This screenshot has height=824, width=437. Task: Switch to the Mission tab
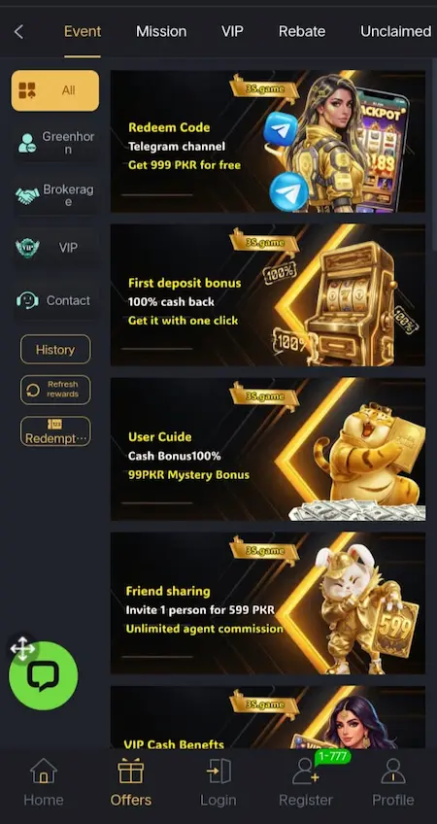tap(161, 31)
